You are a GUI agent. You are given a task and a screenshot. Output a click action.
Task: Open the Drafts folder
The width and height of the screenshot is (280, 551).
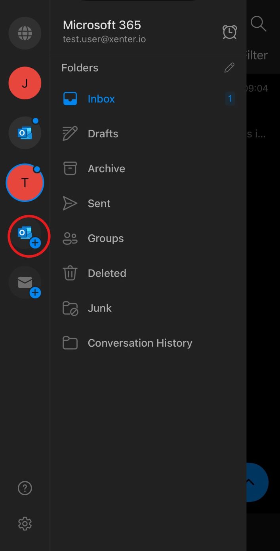click(x=103, y=134)
